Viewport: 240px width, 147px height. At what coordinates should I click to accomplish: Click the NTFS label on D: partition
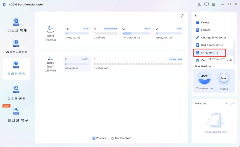coord(179,29)
